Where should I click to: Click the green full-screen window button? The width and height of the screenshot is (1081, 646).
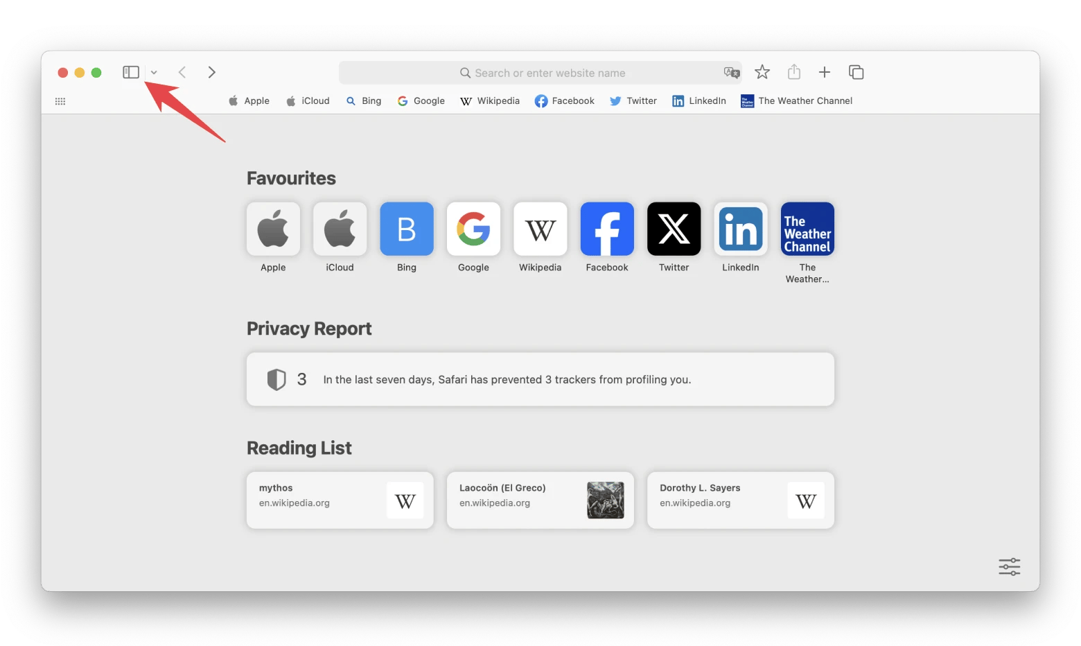coord(96,73)
